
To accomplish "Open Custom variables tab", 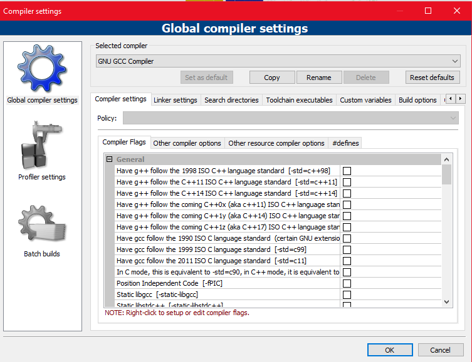I will pos(365,100).
